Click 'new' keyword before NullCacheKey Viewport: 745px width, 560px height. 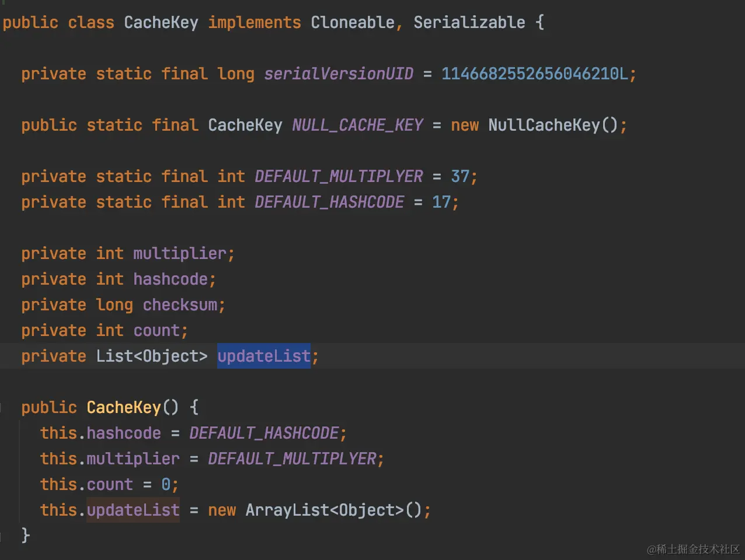(465, 125)
